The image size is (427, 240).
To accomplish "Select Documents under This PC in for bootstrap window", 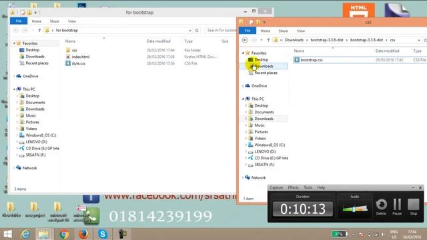I will (35, 103).
